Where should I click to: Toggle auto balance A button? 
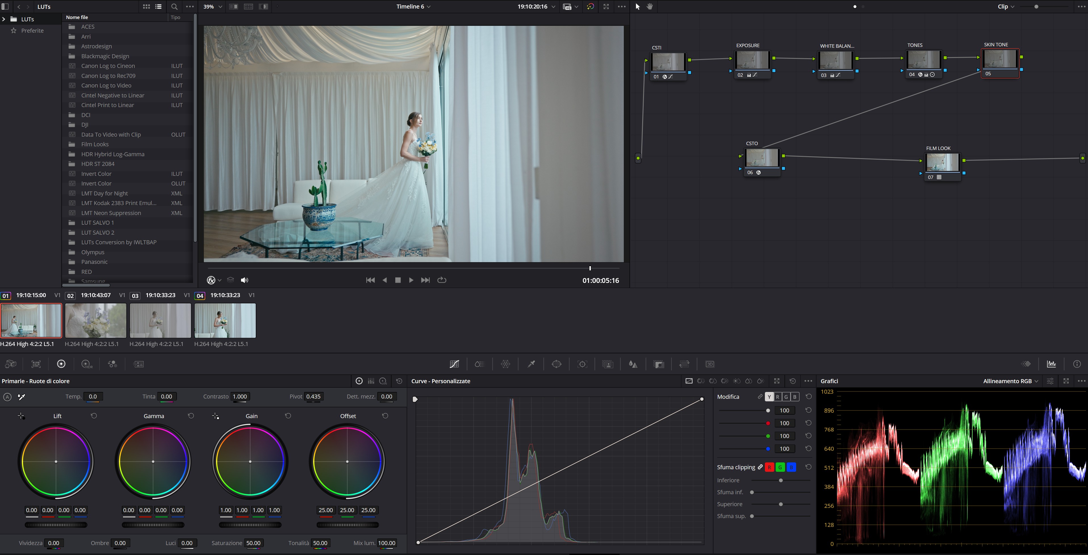[7, 397]
